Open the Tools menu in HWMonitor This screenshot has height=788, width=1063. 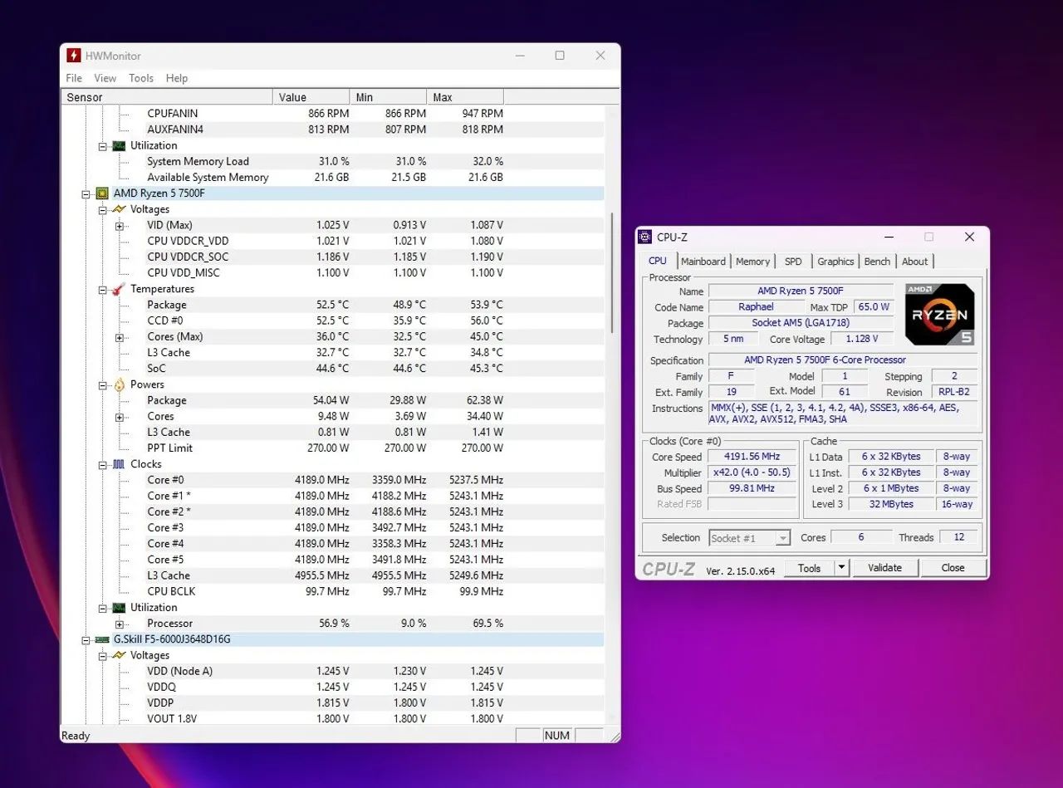tap(141, 78)
